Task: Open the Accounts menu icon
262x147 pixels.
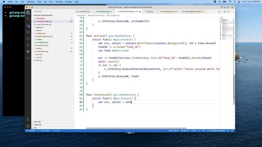Action: [28, 119]
